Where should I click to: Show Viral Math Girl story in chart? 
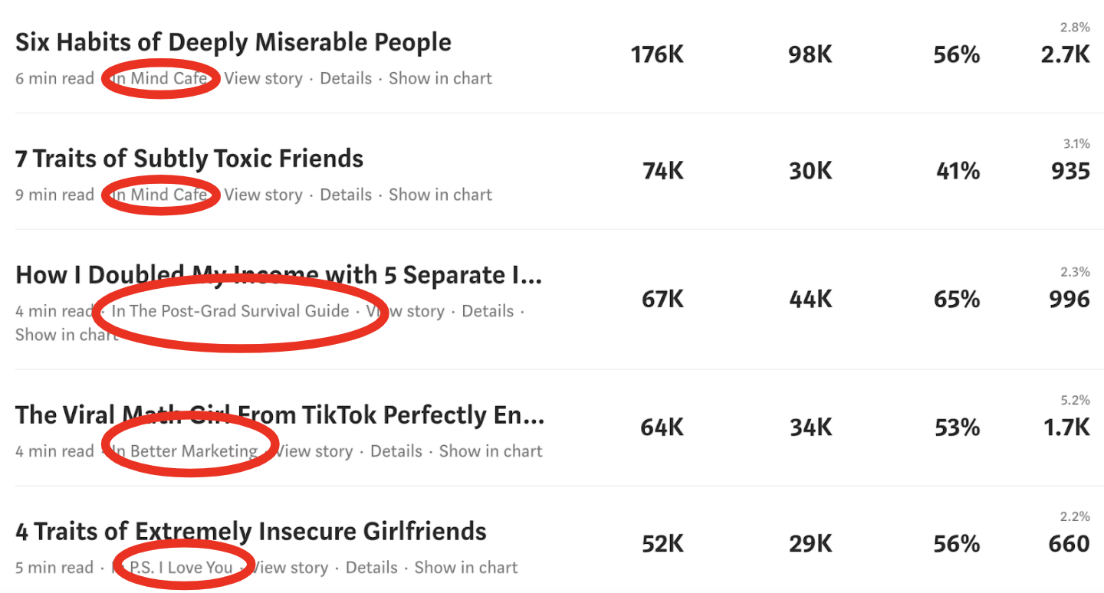(491, 451)
